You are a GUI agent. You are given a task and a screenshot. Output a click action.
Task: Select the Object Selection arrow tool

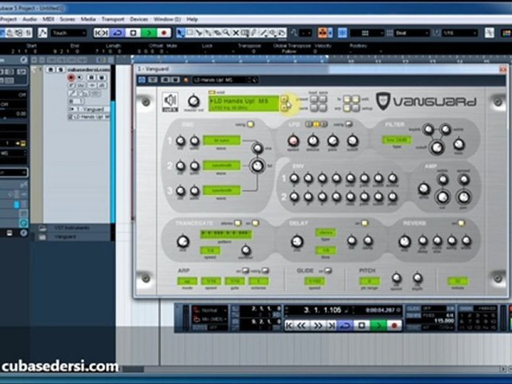click(180, 33)
